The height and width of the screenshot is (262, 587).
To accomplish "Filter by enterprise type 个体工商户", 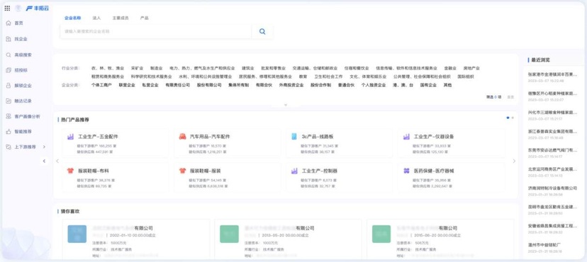I will tap(101, 85).
